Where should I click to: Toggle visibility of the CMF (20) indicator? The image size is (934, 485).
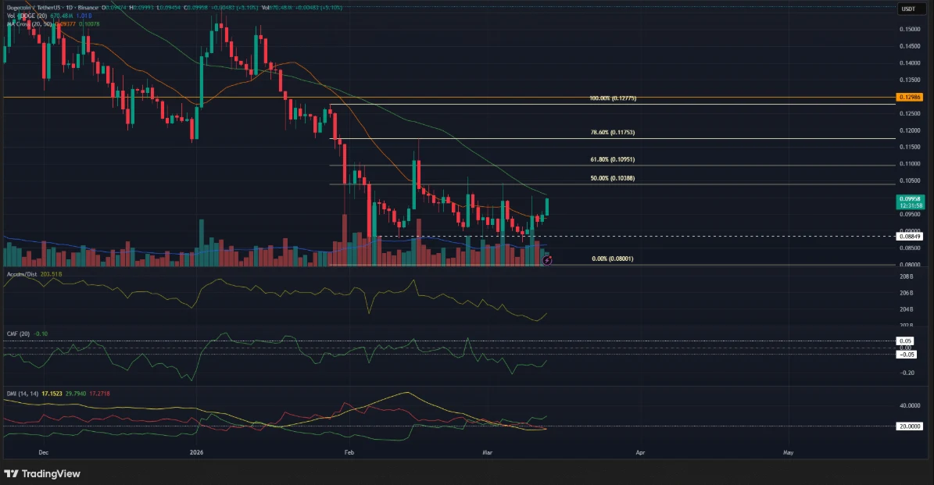(x=17, y=332)
